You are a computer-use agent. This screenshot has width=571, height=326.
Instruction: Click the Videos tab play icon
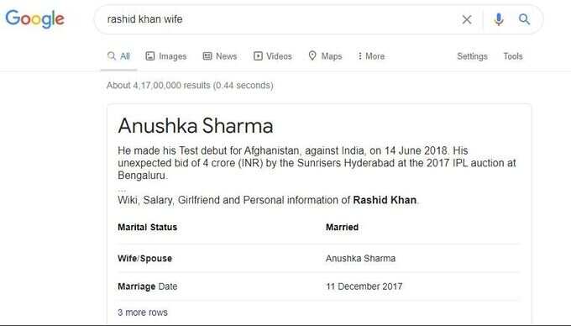click(x=258, y=56)
